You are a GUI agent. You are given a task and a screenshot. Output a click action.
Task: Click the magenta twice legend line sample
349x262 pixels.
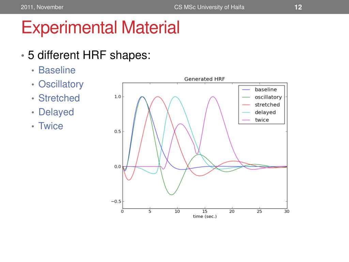[x=246, y=120]
